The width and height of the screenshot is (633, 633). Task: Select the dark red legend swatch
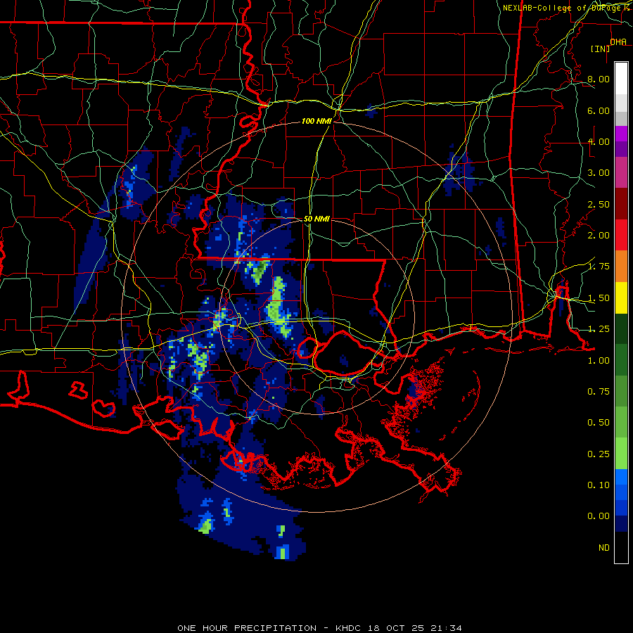[x=621, y=204]
